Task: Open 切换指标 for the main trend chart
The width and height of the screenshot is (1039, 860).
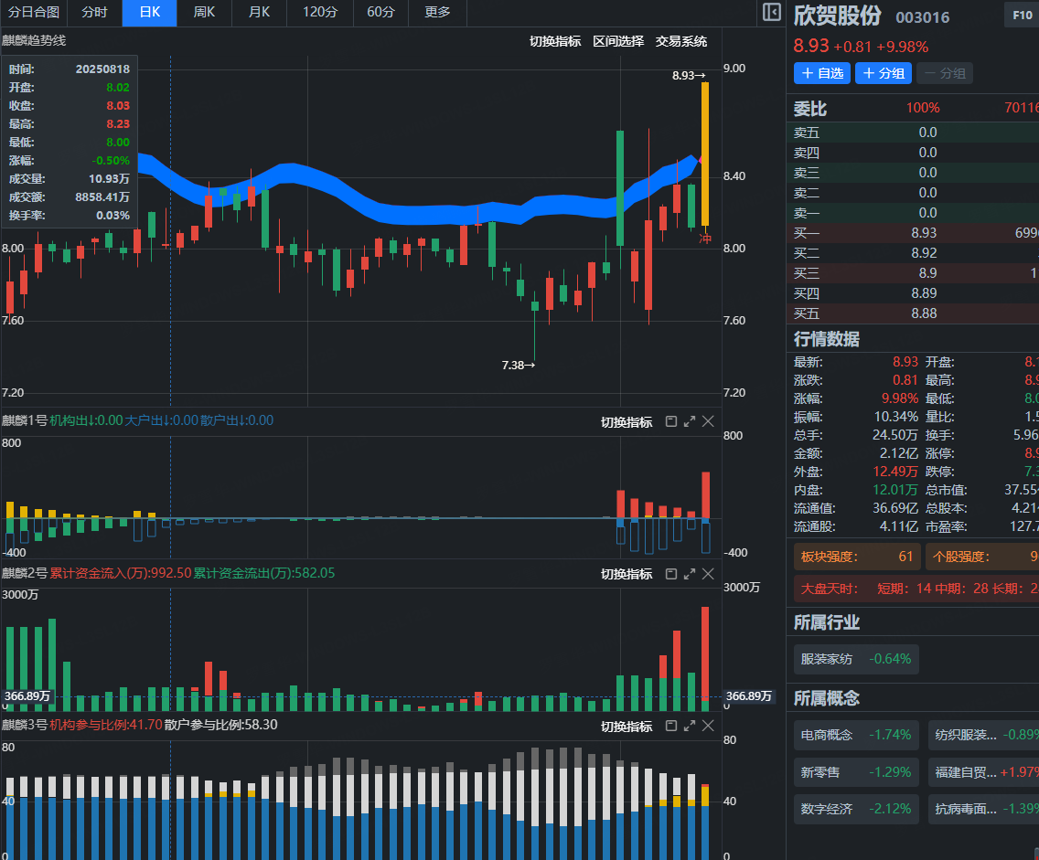Action: click(x=555, y=41)
